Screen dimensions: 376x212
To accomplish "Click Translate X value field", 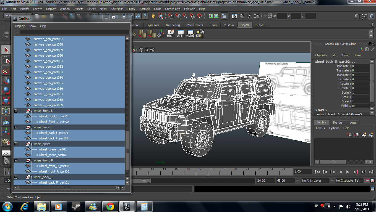I will coord(360,66).
